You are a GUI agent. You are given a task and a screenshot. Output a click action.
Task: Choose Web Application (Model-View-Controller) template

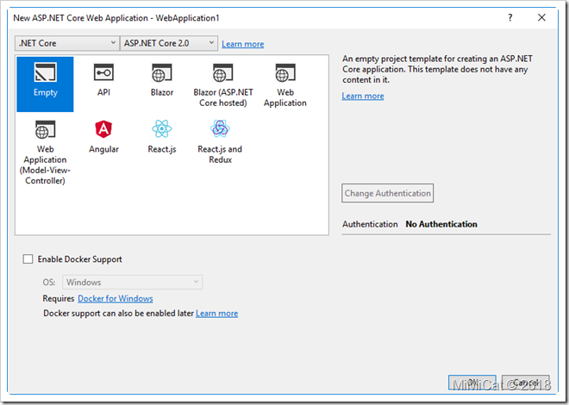coord(45,153)
